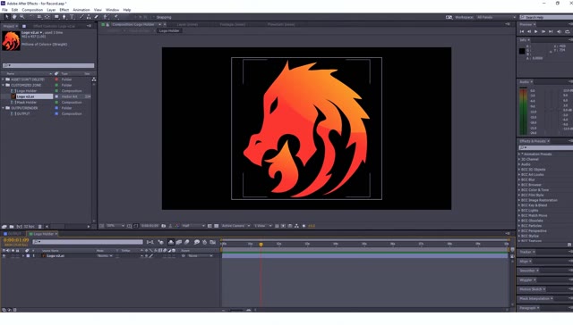
Task: Click the Search Help field
Action: (546, 17)
